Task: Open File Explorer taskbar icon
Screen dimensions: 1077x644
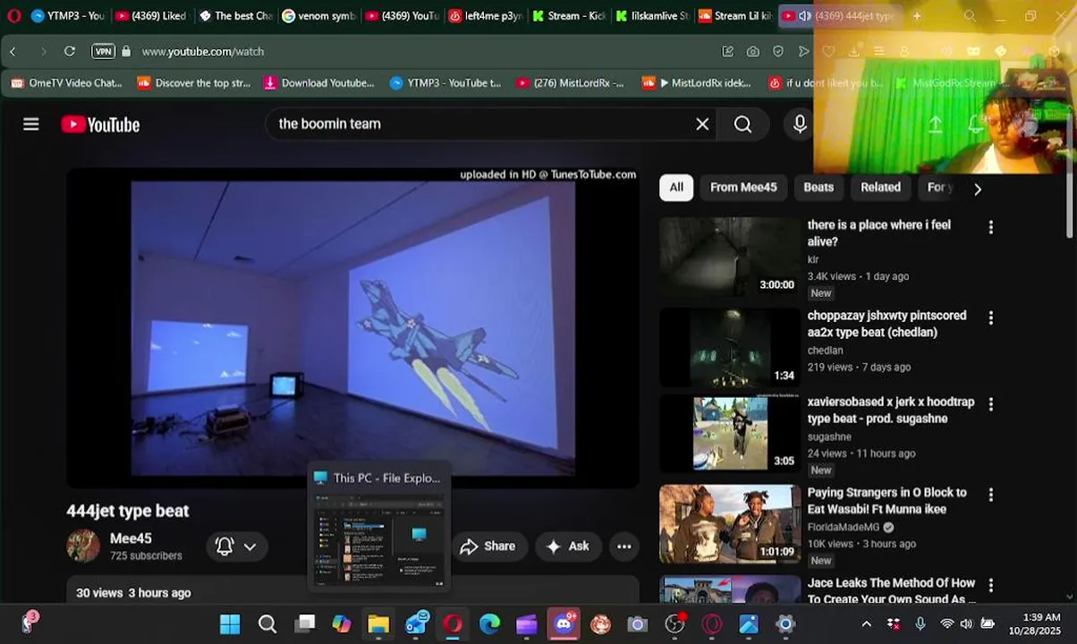Action: point(378,624)
